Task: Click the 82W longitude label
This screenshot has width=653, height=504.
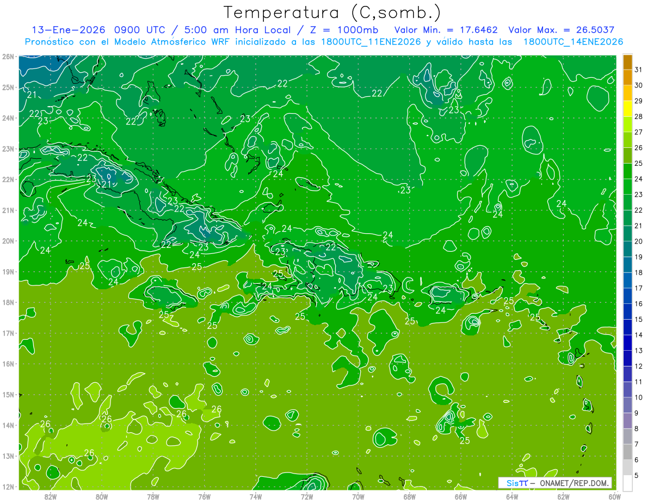Action: coord(51,496)
